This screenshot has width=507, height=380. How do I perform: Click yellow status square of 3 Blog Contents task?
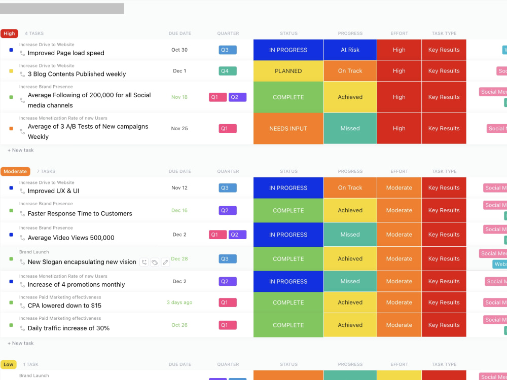tap(11, 71)
